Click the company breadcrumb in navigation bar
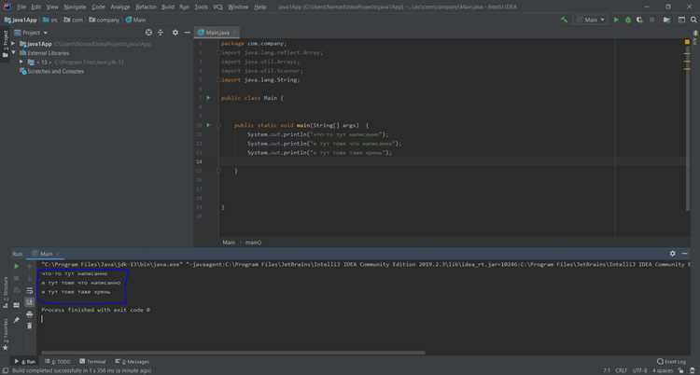700x375 pixels. click(104, 20)
